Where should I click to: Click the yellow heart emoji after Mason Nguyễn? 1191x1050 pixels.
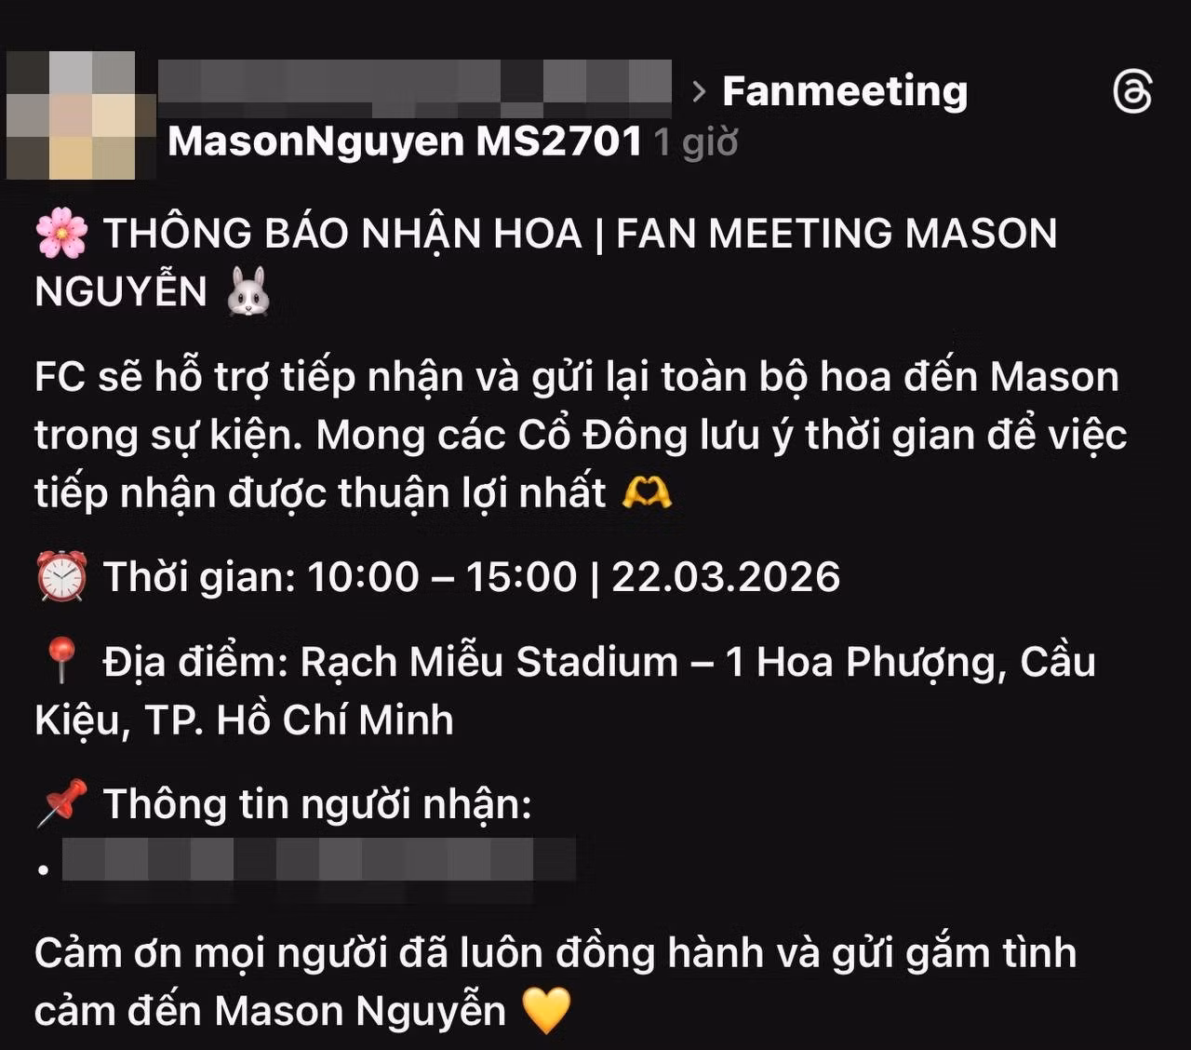point(546,1011)
